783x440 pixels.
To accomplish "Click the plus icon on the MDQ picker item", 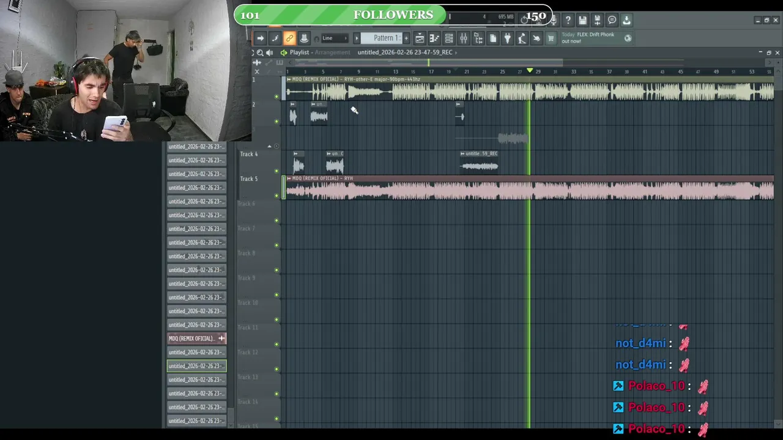I will [221, 339].
